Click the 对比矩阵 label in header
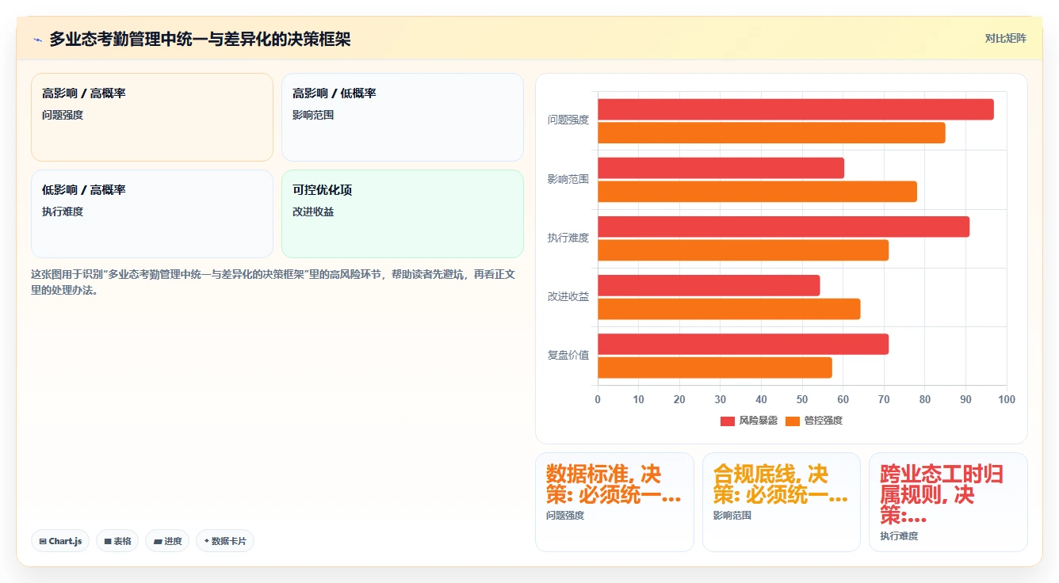Screen dimensions: 1059x583 1005,38
